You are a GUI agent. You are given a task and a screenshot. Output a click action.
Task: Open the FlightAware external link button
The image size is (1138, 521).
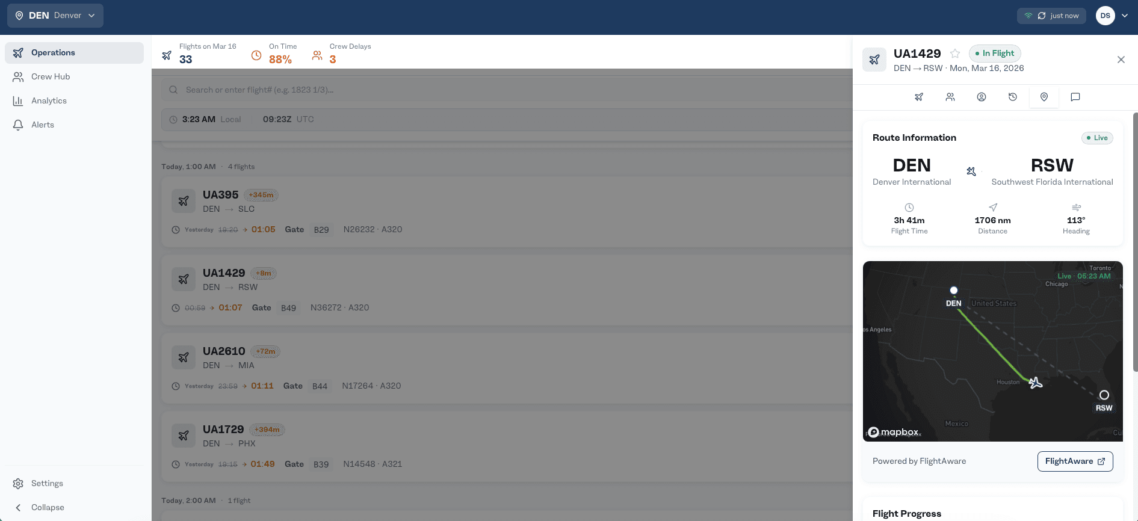coord(1075,461)
